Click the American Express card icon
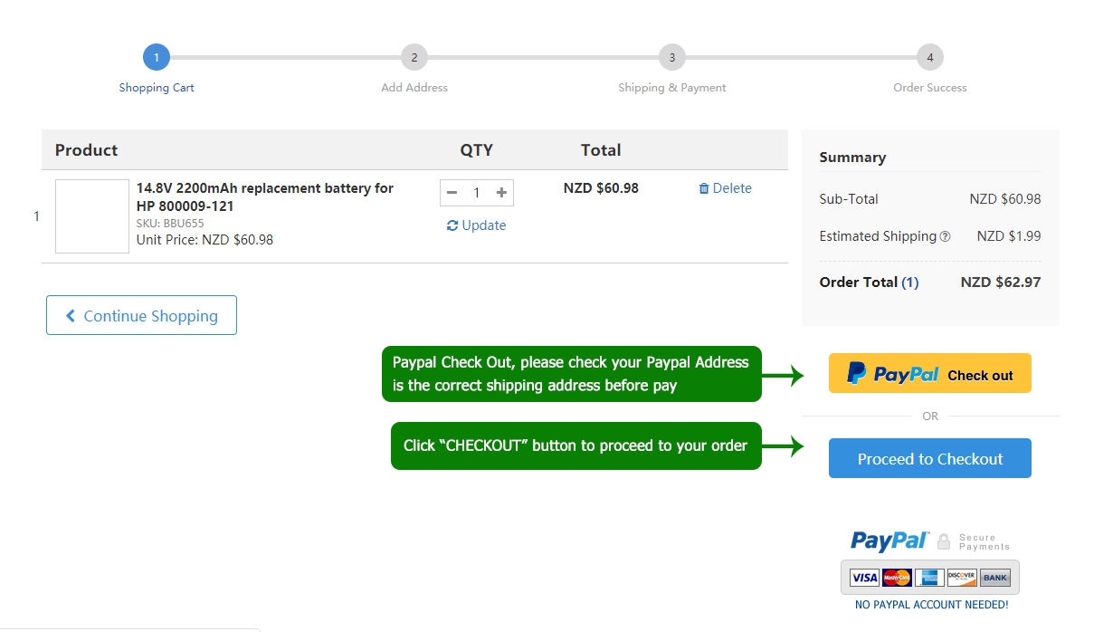 point(929,578)
